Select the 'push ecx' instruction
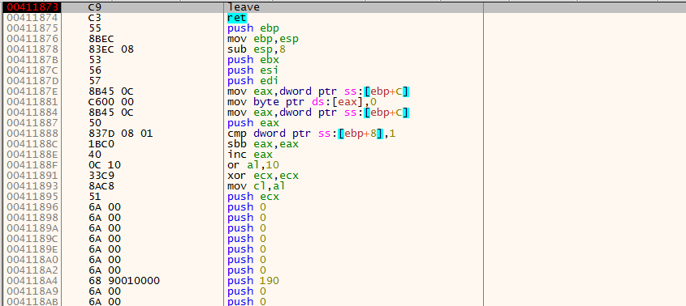Viewport: 686px width, 306px height. tap(252, 197)
